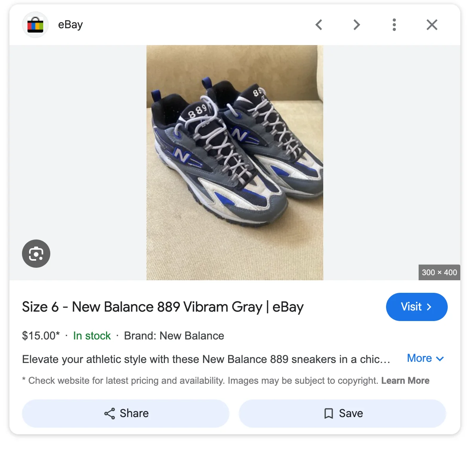The image size is (476, 450).
Task: Go to the next image result
Action: click(356, 25)
